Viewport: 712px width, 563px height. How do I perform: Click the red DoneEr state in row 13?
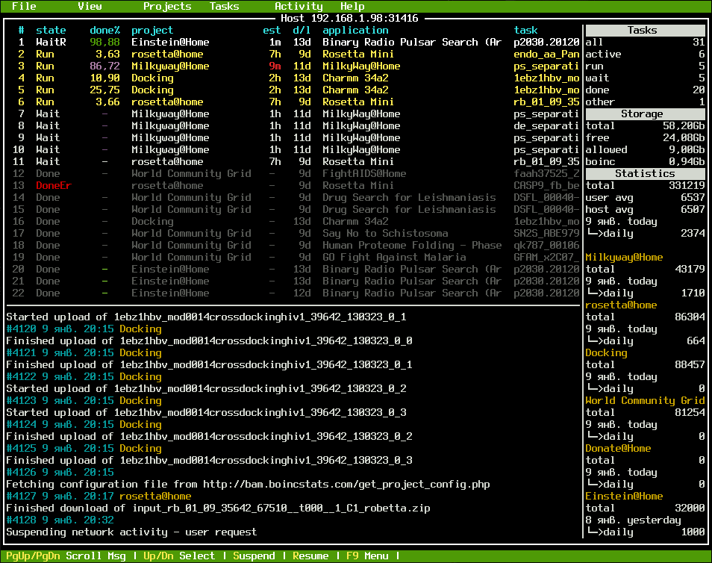pos(54,185)
